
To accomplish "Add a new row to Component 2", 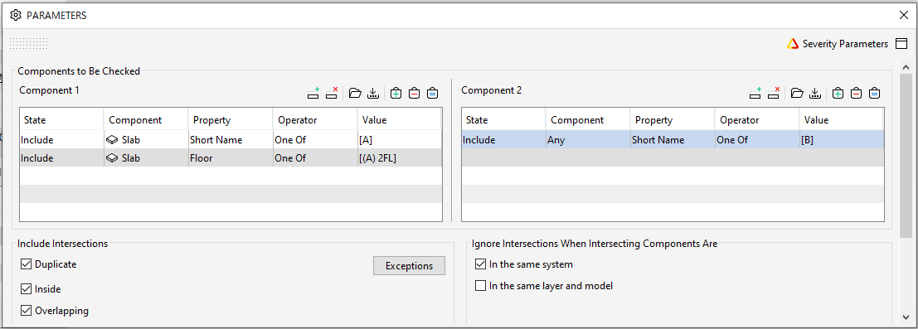I will point(755,93).
